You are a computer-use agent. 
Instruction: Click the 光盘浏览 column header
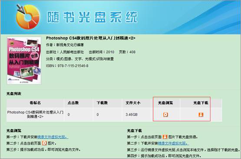pos(165,103)
